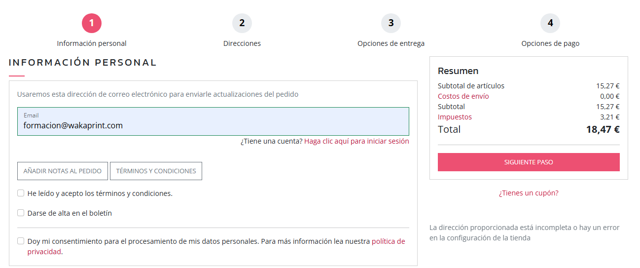Click the 'Impuestos' link in the summary

pos(455,117)
